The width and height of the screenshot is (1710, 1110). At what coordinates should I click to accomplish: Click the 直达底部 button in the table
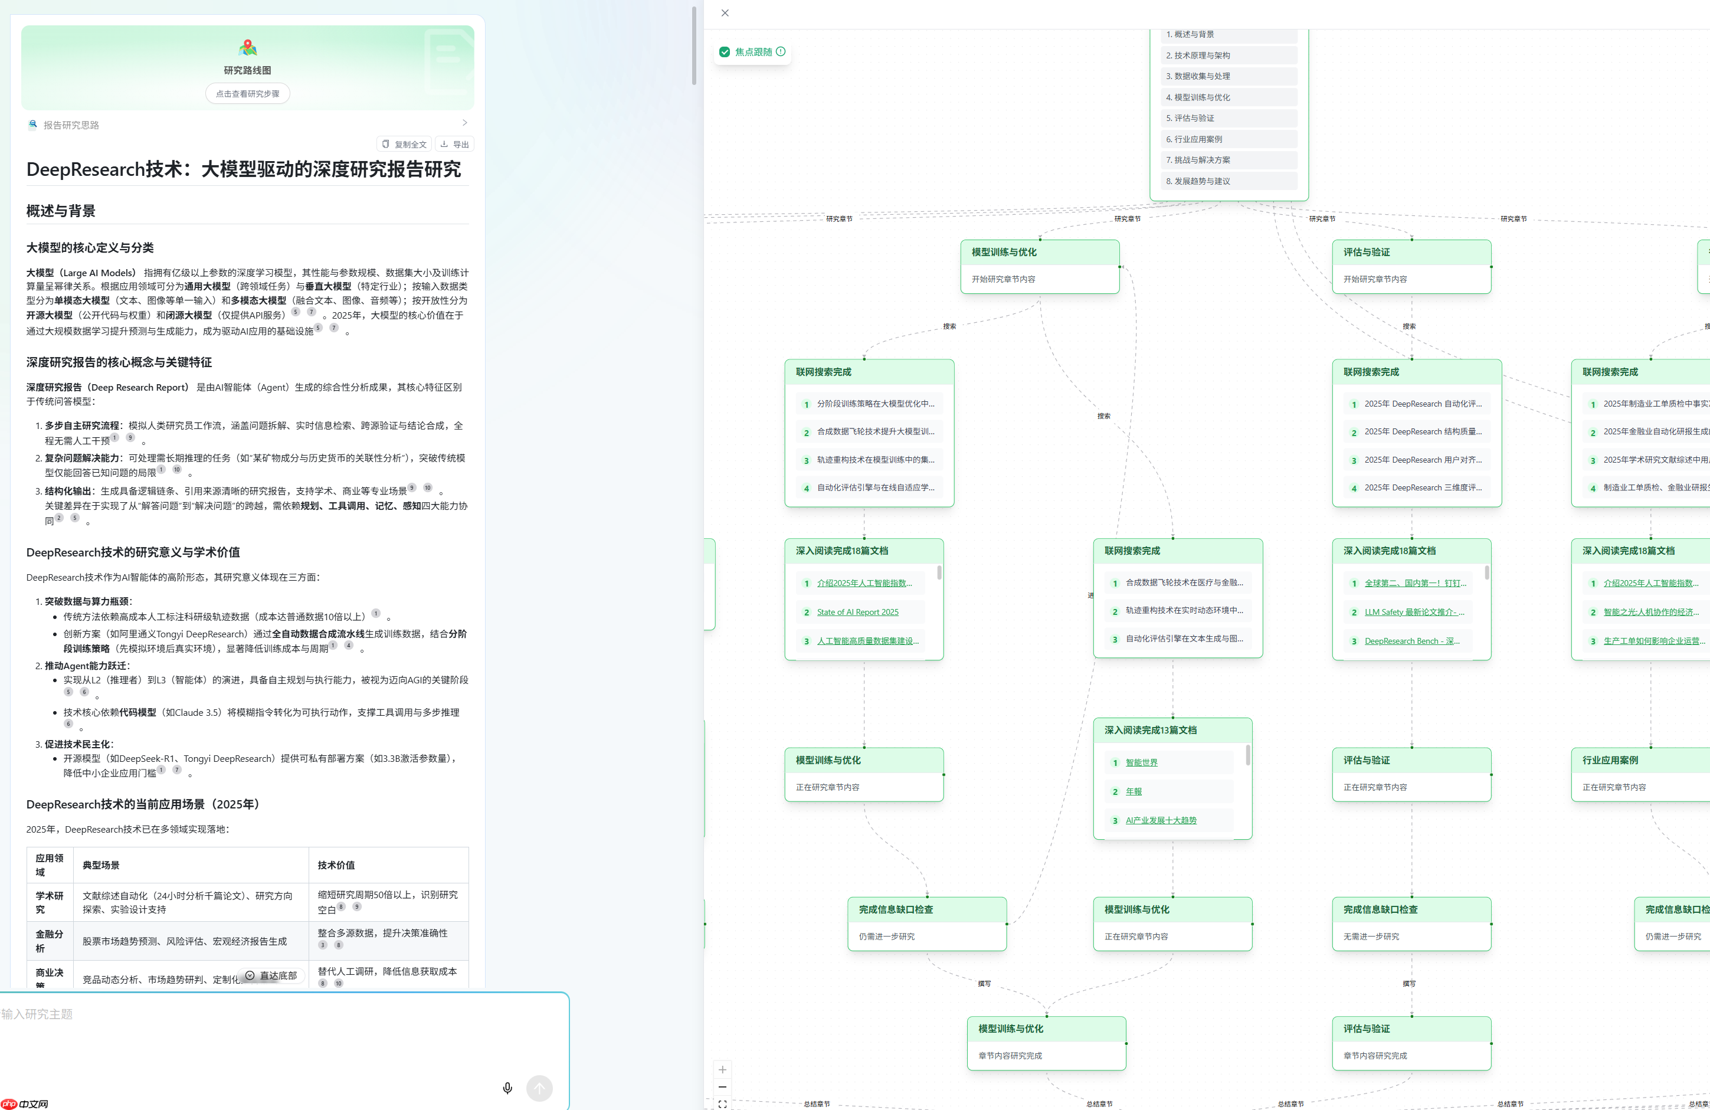coord(271,975)
